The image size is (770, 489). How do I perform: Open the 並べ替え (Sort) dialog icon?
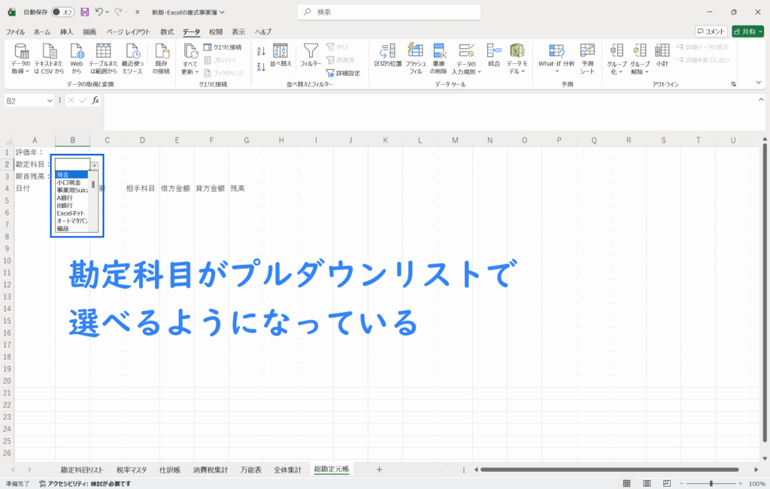[x=280, y=53]
